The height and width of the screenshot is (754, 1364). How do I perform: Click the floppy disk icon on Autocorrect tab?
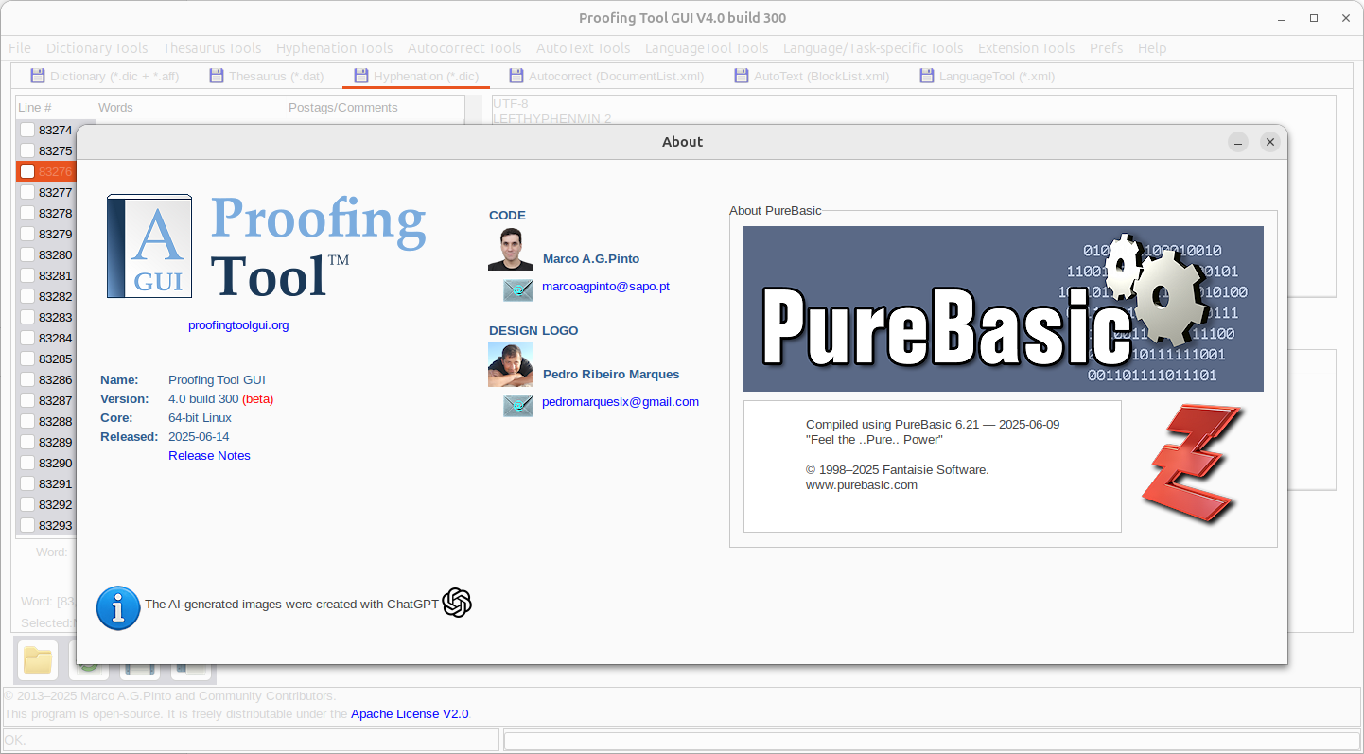[x=516, y=76]
